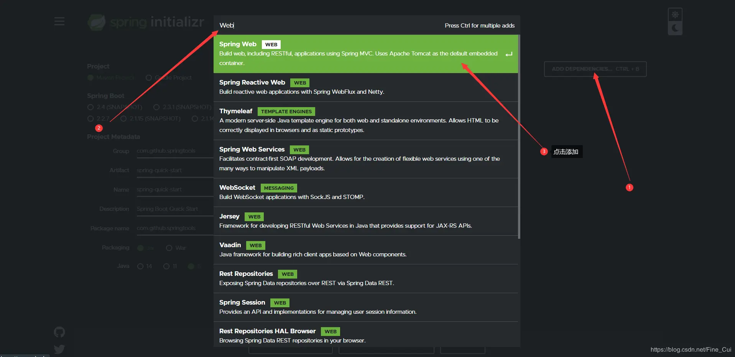Click the Name metadata field
Image resolution: width=735 pixels, height=357 pixels.
tap(175, 190)
